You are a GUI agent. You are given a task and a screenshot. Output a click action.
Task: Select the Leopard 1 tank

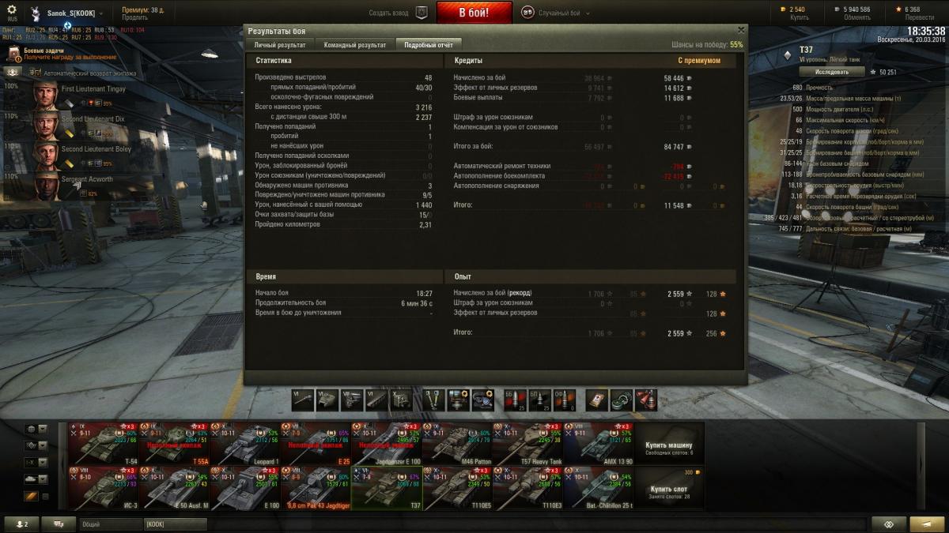[245, 444]
